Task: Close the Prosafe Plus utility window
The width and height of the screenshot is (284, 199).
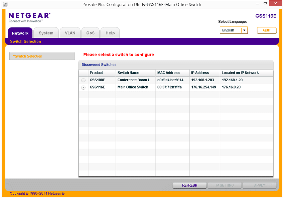Action: click(x=276, y=3)
